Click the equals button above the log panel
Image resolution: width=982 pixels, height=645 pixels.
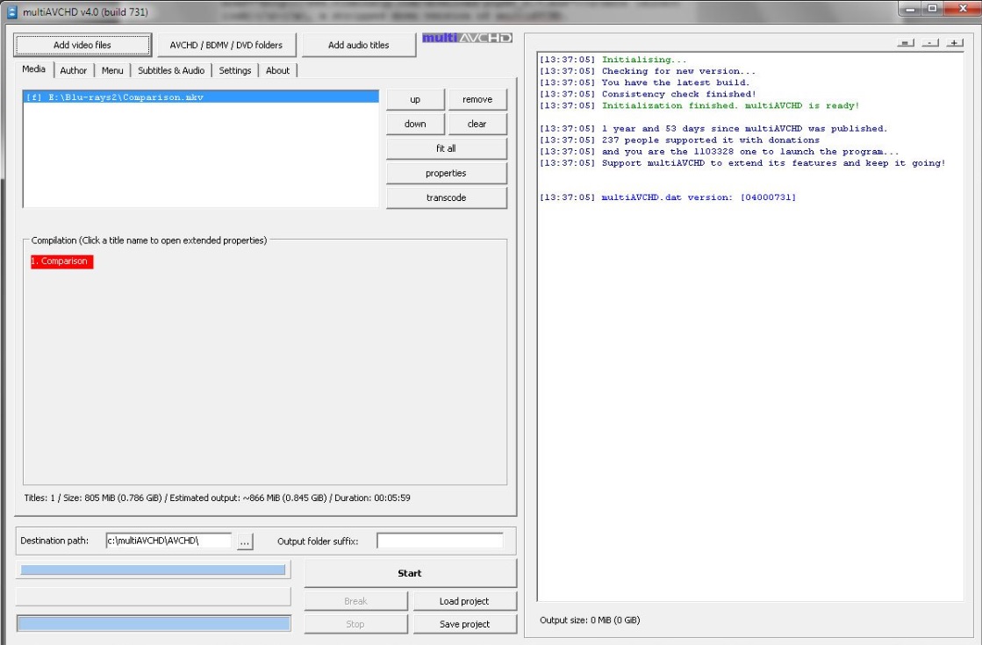(x=906, y=43)
